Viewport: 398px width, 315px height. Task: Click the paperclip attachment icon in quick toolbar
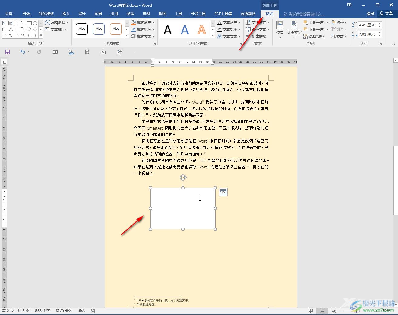click(x=103, y=52)
